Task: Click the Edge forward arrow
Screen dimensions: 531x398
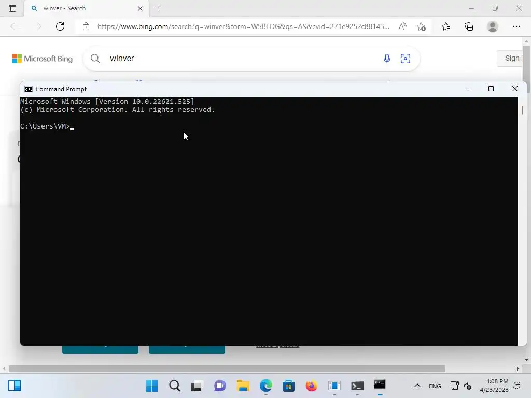Action: click(37, 26)
